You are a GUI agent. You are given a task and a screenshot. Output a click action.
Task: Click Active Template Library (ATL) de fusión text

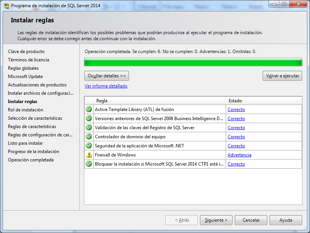[x=134, y=109]
